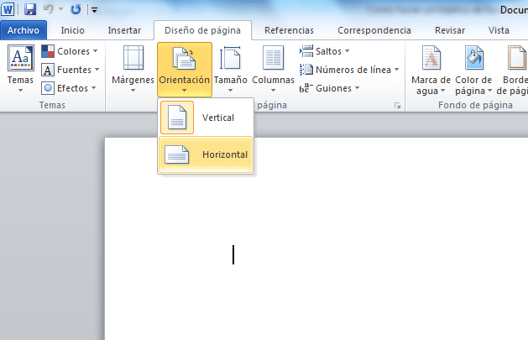The image size is (528, 340).
Task: Click the Word application icon in title bar
Action: point(8,9)
